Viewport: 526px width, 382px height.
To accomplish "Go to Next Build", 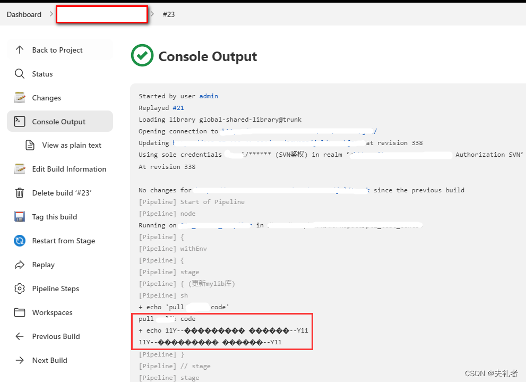I will [x=59, y=360].
